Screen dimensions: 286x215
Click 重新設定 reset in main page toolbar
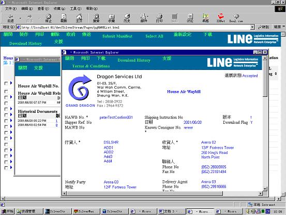pos(183,34)
